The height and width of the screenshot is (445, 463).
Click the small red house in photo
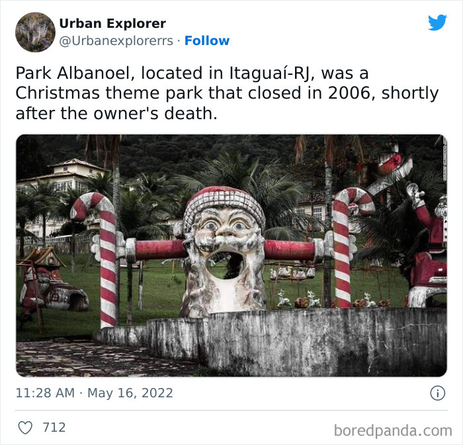point(50,281)
